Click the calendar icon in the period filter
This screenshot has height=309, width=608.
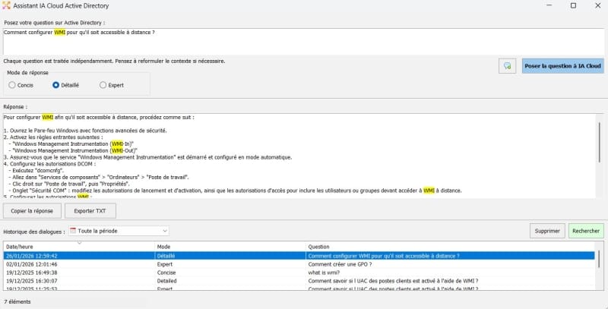[73, 230]
